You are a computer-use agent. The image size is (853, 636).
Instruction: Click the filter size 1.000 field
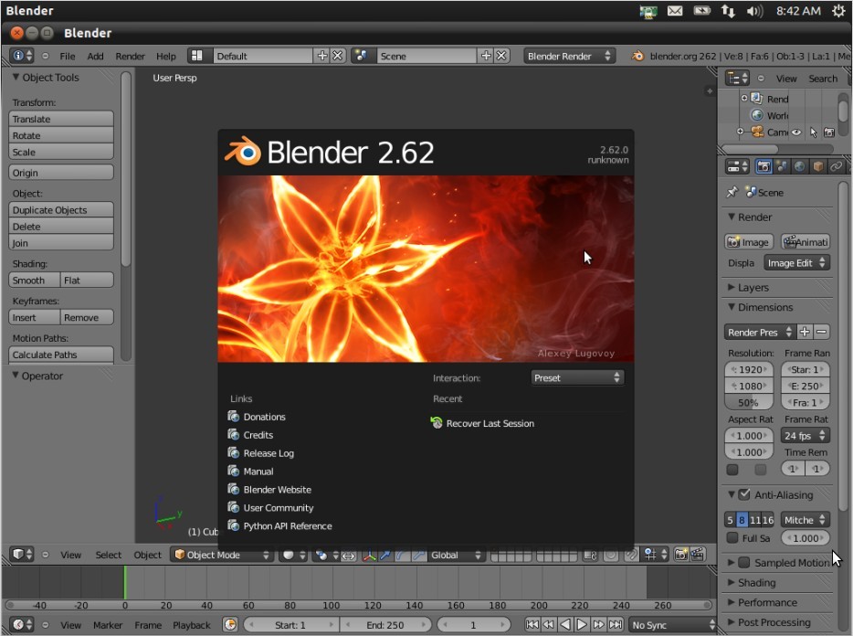(806, 538)
